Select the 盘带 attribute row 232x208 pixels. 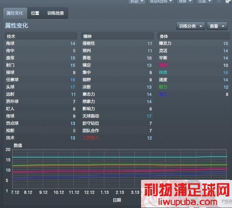click(x=41, y=58)
